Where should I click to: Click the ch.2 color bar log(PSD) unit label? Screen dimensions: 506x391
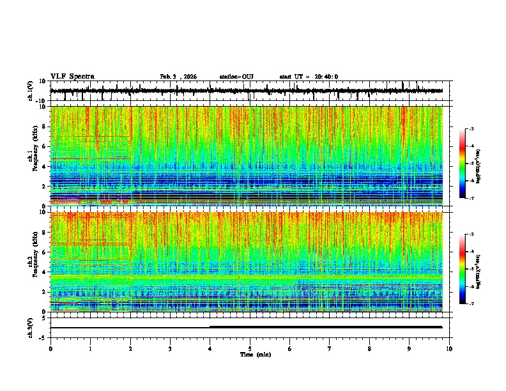pyautogui.click(x=479, y=271)
